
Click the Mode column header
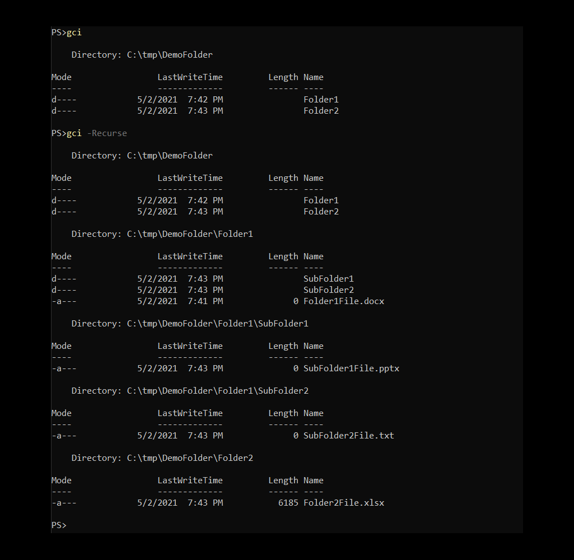[x=60, y=77]
